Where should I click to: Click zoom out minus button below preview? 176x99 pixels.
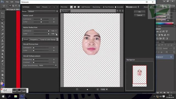coord(77,89)
